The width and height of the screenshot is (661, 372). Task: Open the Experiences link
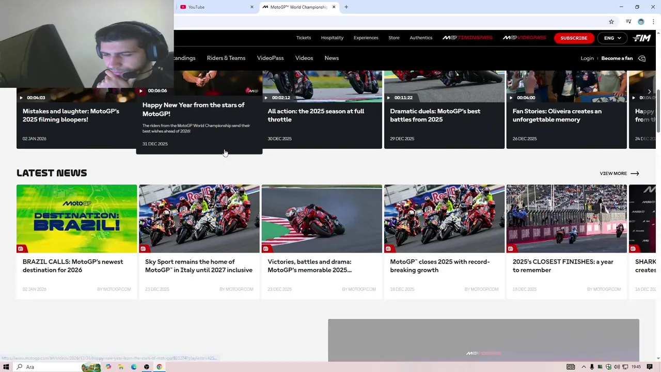[366, 38]
